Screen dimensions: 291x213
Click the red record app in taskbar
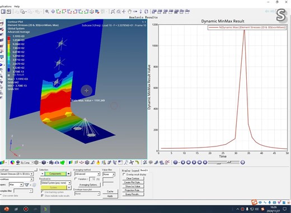pyautogui.click(x=26, y=209)
